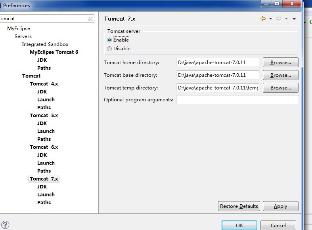312x230 pixels.
Task: Browse for Tomcat temp directory
Action: [x=281, y=88]
